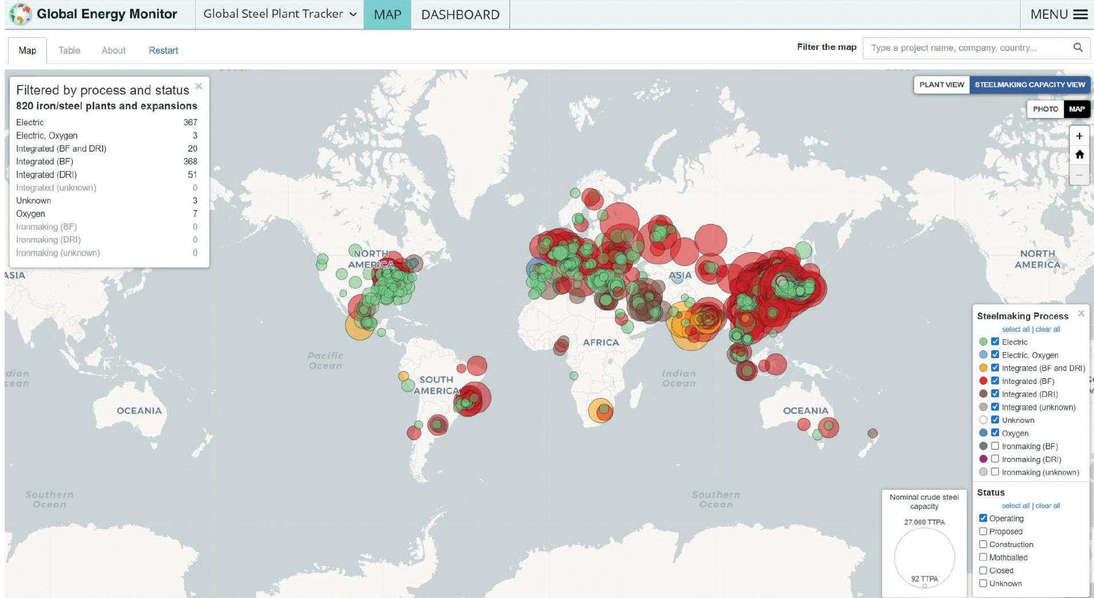Check the Closed status checkbox
This screenshot has height=598, width=1094.
pos(983,571)
